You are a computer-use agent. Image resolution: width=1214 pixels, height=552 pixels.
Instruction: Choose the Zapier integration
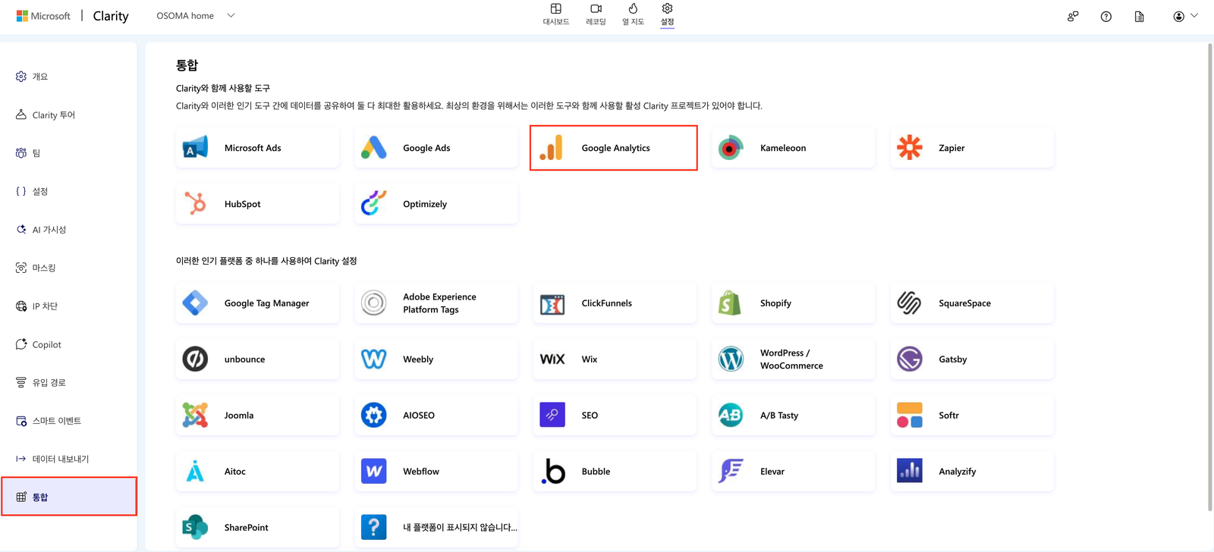tap(971, 148)
